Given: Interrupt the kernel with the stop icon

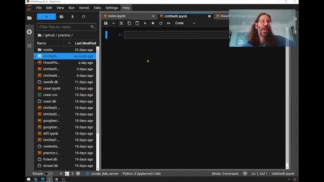Looking at the screenshot, I should 153,23.
